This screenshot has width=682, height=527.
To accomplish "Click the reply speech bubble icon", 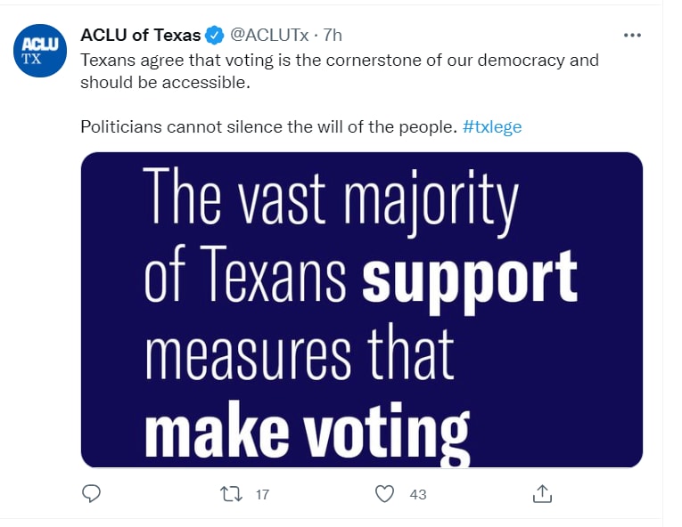I will (x=91, y=493).
